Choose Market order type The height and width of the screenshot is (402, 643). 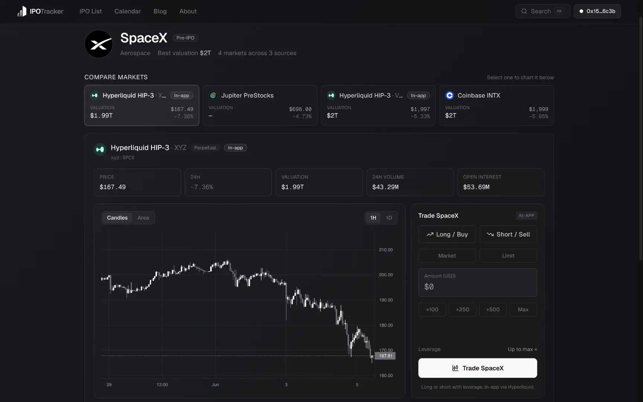tap(447, 256)
